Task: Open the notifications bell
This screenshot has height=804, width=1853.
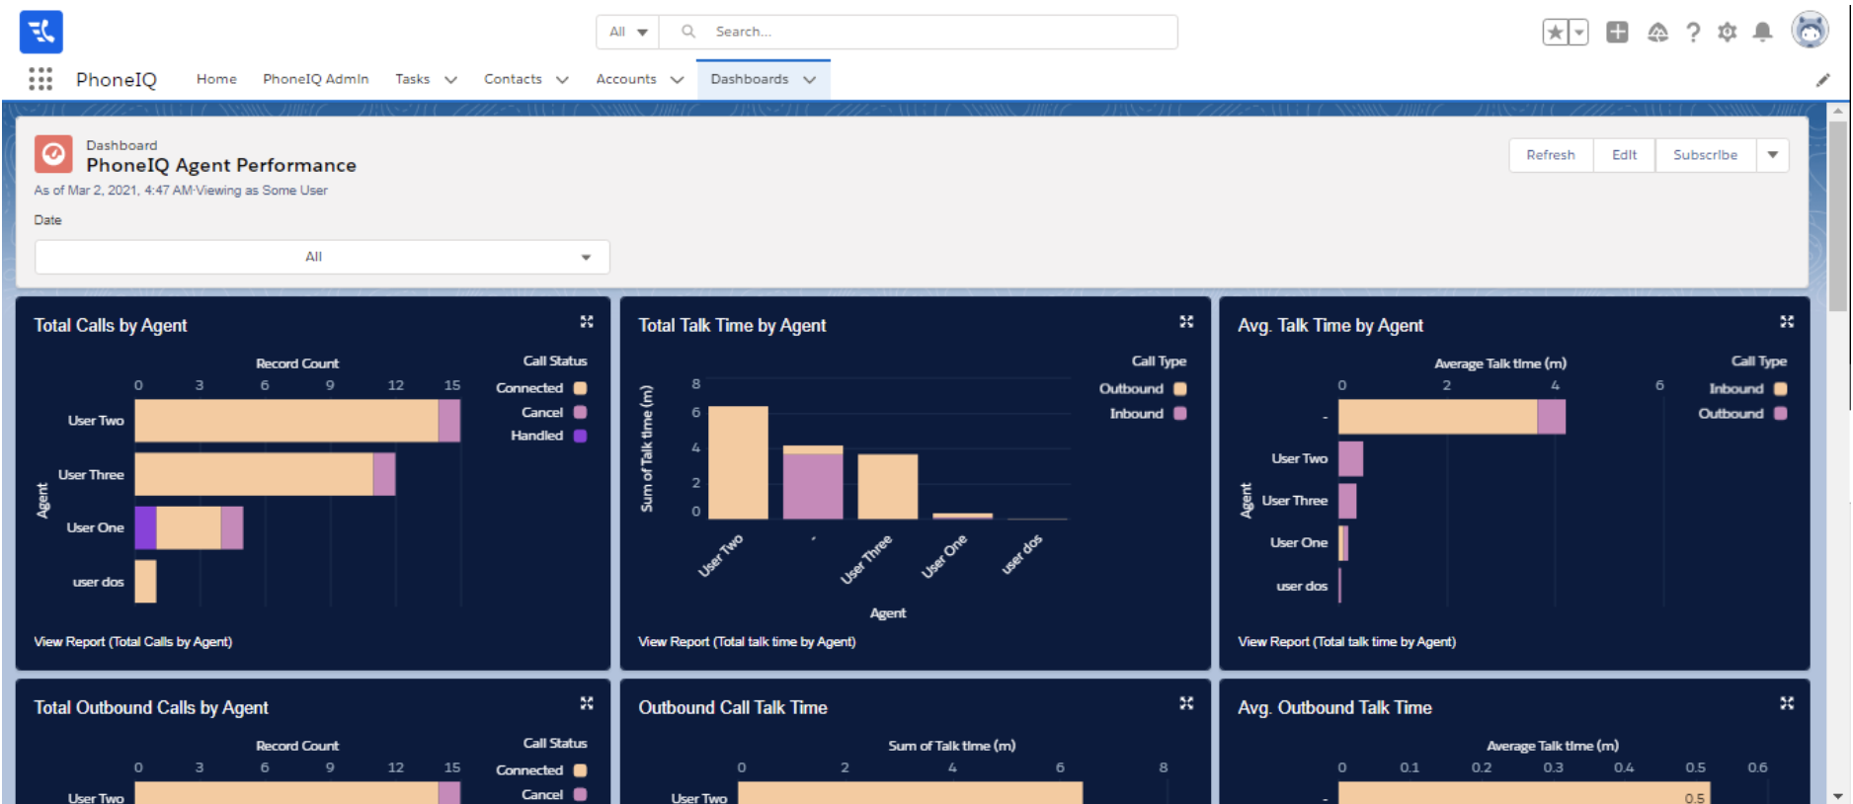Action: (1762, 33)
